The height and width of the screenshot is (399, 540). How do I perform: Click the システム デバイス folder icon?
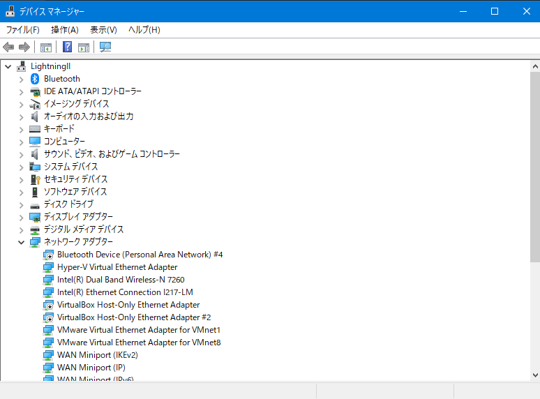point(35,167)
